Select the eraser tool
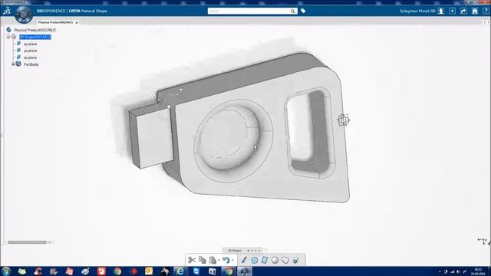 pyautogui.click(x=295, y=260)
